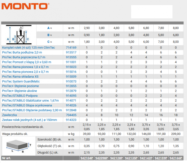Screen dimensions: 187x163
Task: Select C value 5,00
Action: [x=131, y=42]
